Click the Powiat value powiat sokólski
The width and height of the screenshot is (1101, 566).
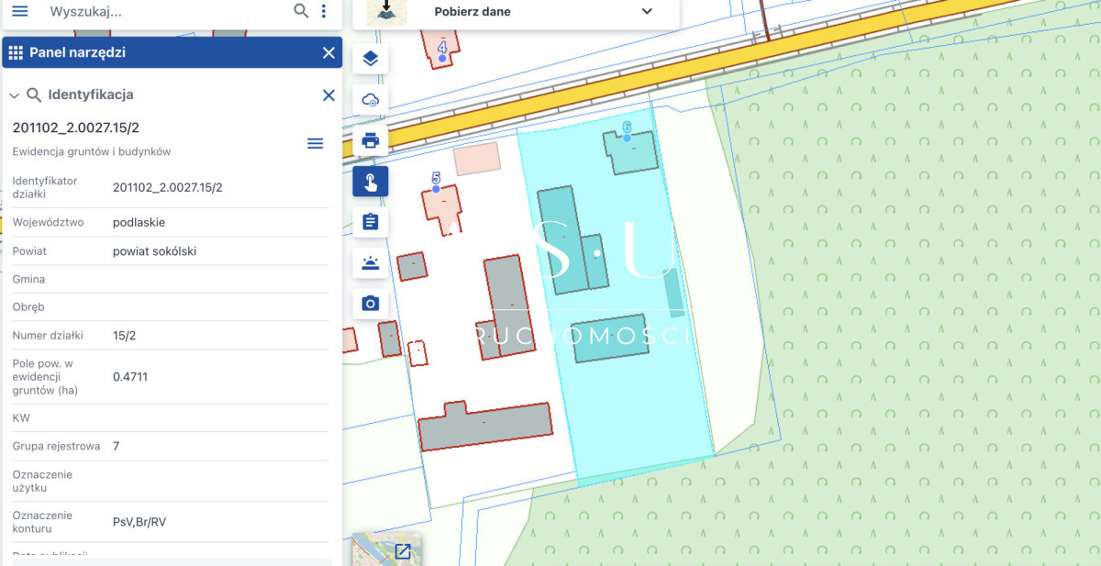[x=155, y=250]
